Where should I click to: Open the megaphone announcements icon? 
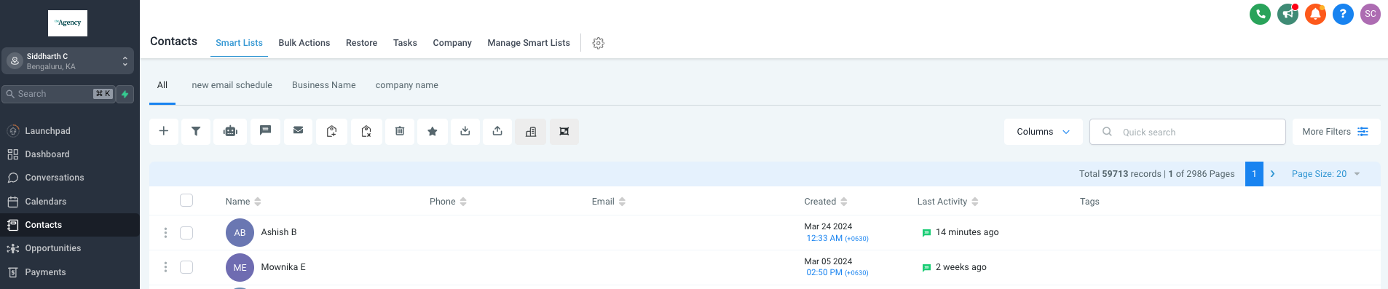point(1288,14)
